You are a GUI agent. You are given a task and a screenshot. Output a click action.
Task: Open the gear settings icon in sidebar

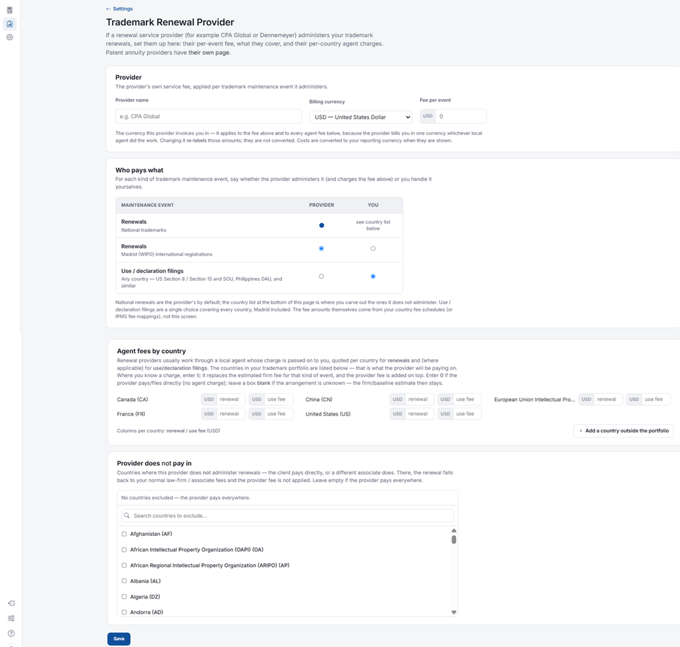[x=10, y=37]
